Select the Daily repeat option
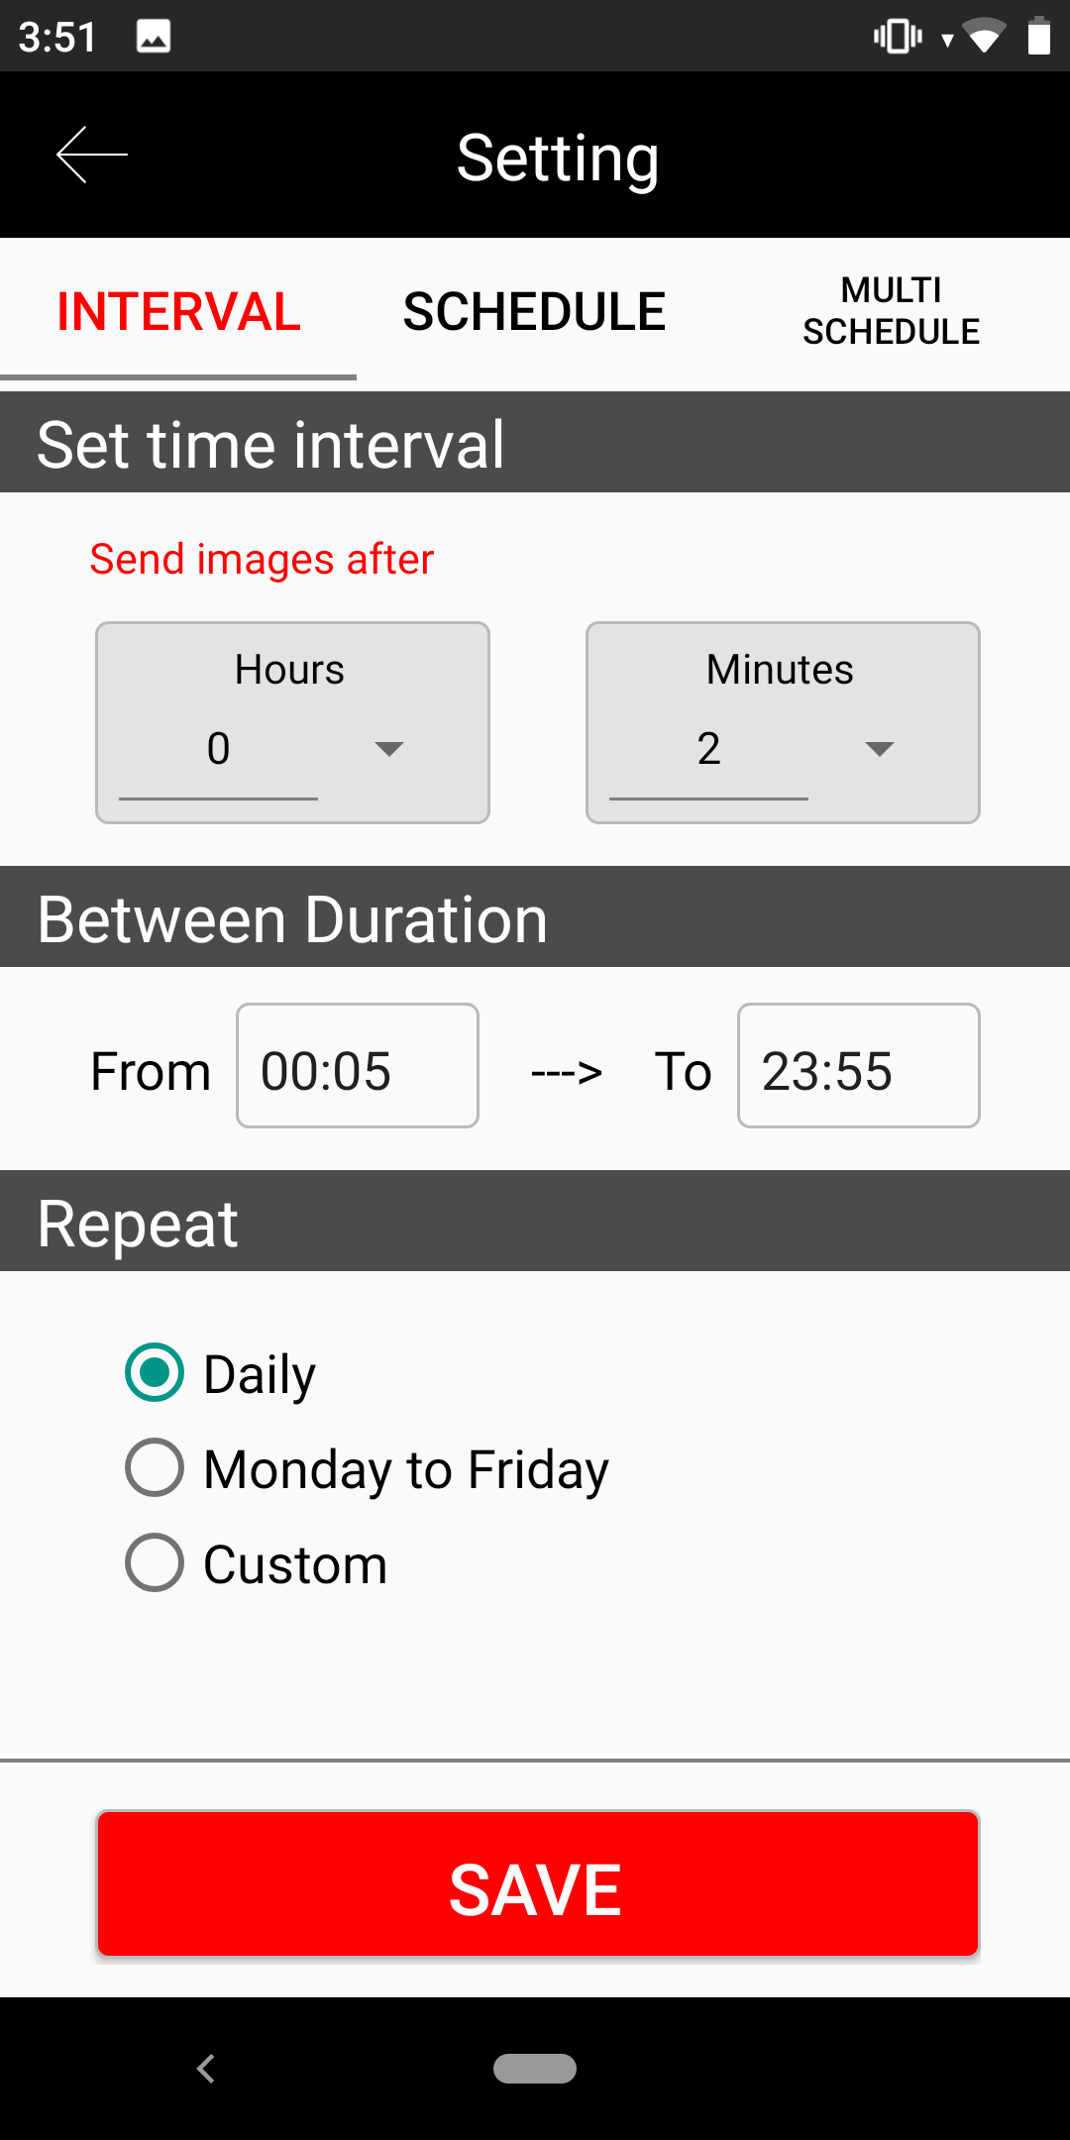 [x=155, y=1373]
